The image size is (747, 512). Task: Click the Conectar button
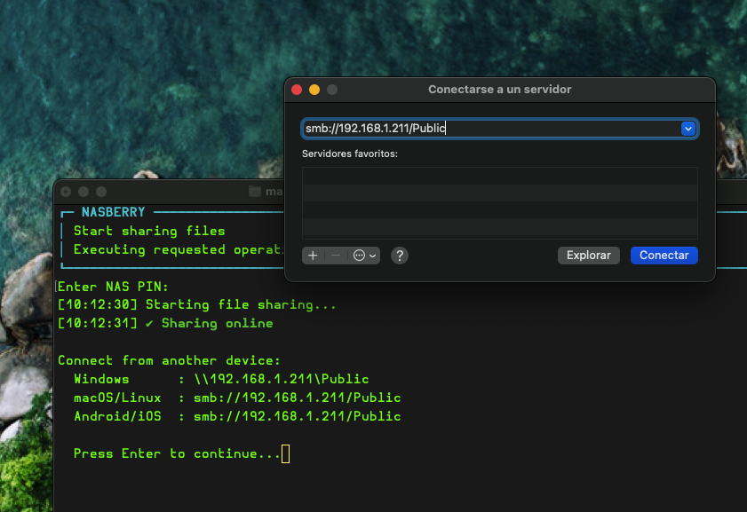click(x=664, y=256)
